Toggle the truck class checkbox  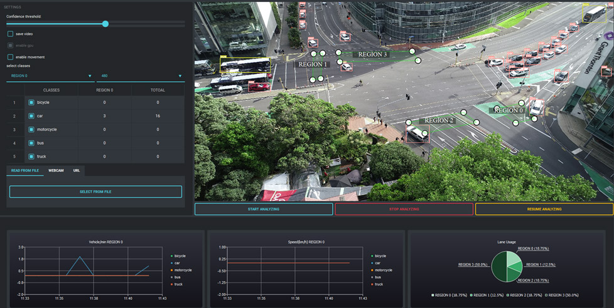pyautogui.click(x=31, y=157)
